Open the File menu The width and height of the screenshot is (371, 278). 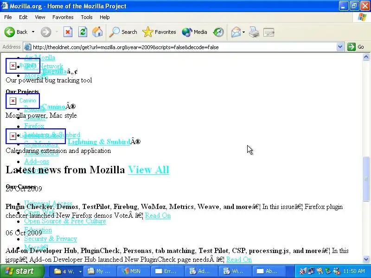tap(8, 17)
